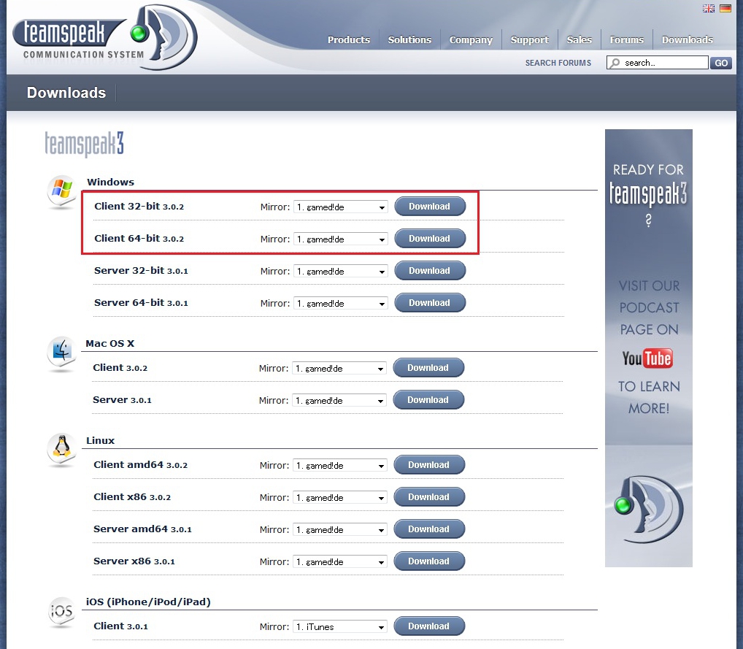Download Linux Client x86 3.0.2
Viewport: 743px width, 649px height.
(429, 497)
